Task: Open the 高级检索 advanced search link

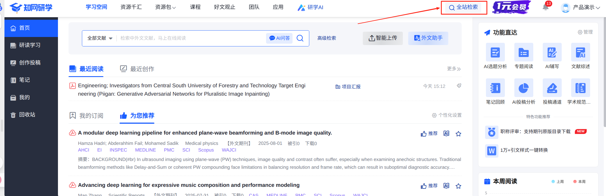Action: click(327, 38)
